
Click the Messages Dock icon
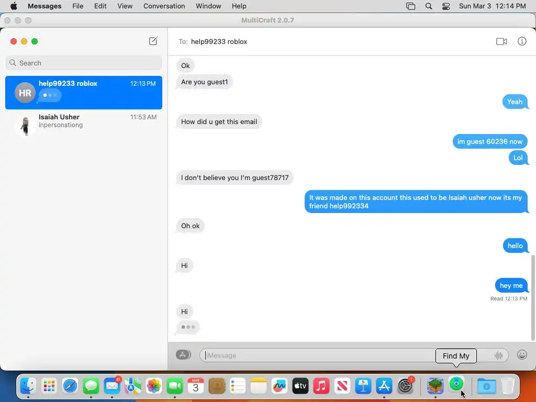coord(91,386)
